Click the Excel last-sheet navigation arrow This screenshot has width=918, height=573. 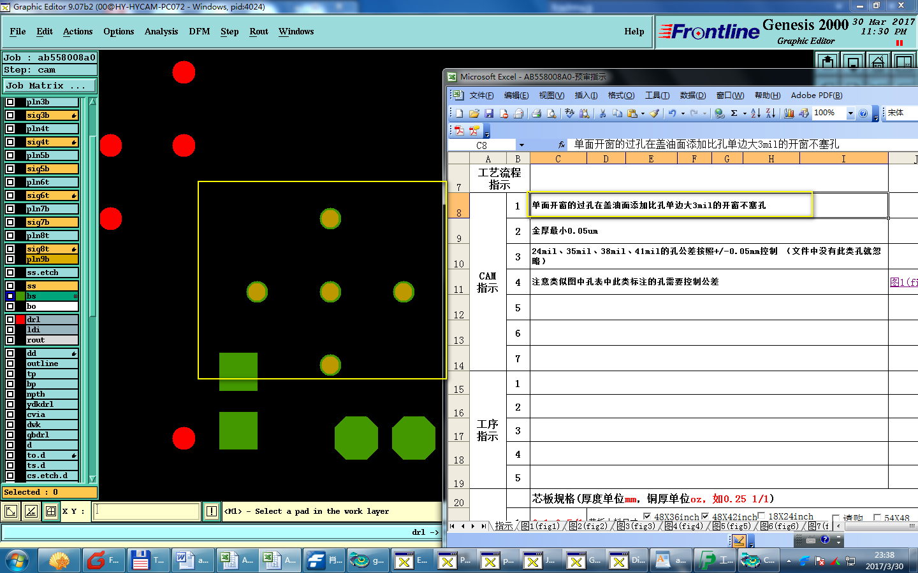483,526
